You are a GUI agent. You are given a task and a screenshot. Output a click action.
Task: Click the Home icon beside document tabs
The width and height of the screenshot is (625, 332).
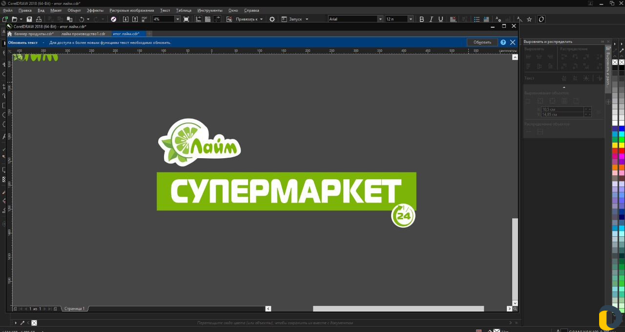tap(10, 34)
